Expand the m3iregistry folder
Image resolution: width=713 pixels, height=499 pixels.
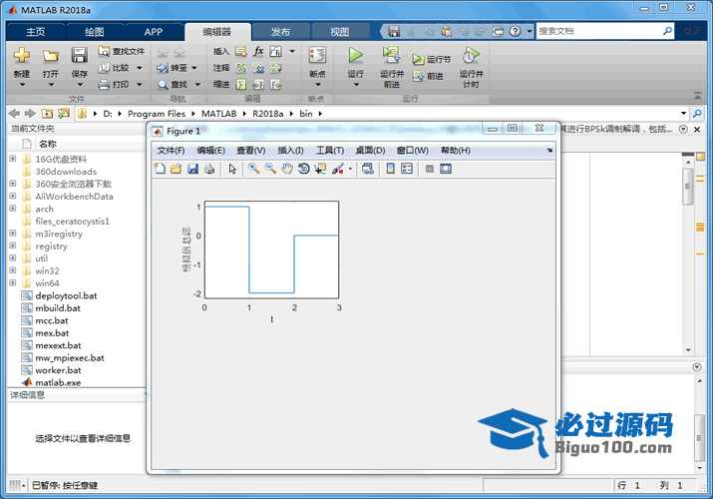[x=13, y=234]
